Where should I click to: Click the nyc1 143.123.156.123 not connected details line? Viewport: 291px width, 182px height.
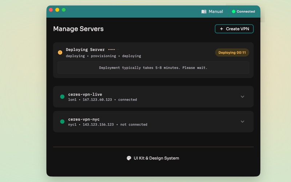[108, 124]
